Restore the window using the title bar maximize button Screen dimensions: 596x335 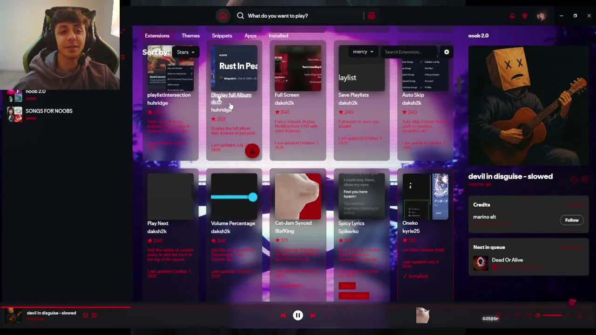pos(575,16)
